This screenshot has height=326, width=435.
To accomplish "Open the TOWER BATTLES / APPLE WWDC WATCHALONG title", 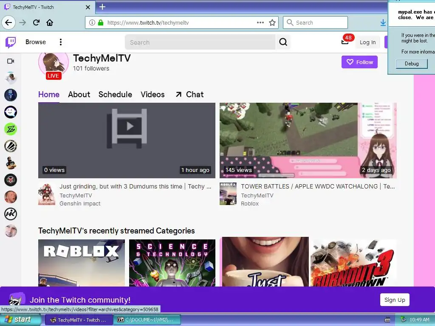I will pos(318,186).
